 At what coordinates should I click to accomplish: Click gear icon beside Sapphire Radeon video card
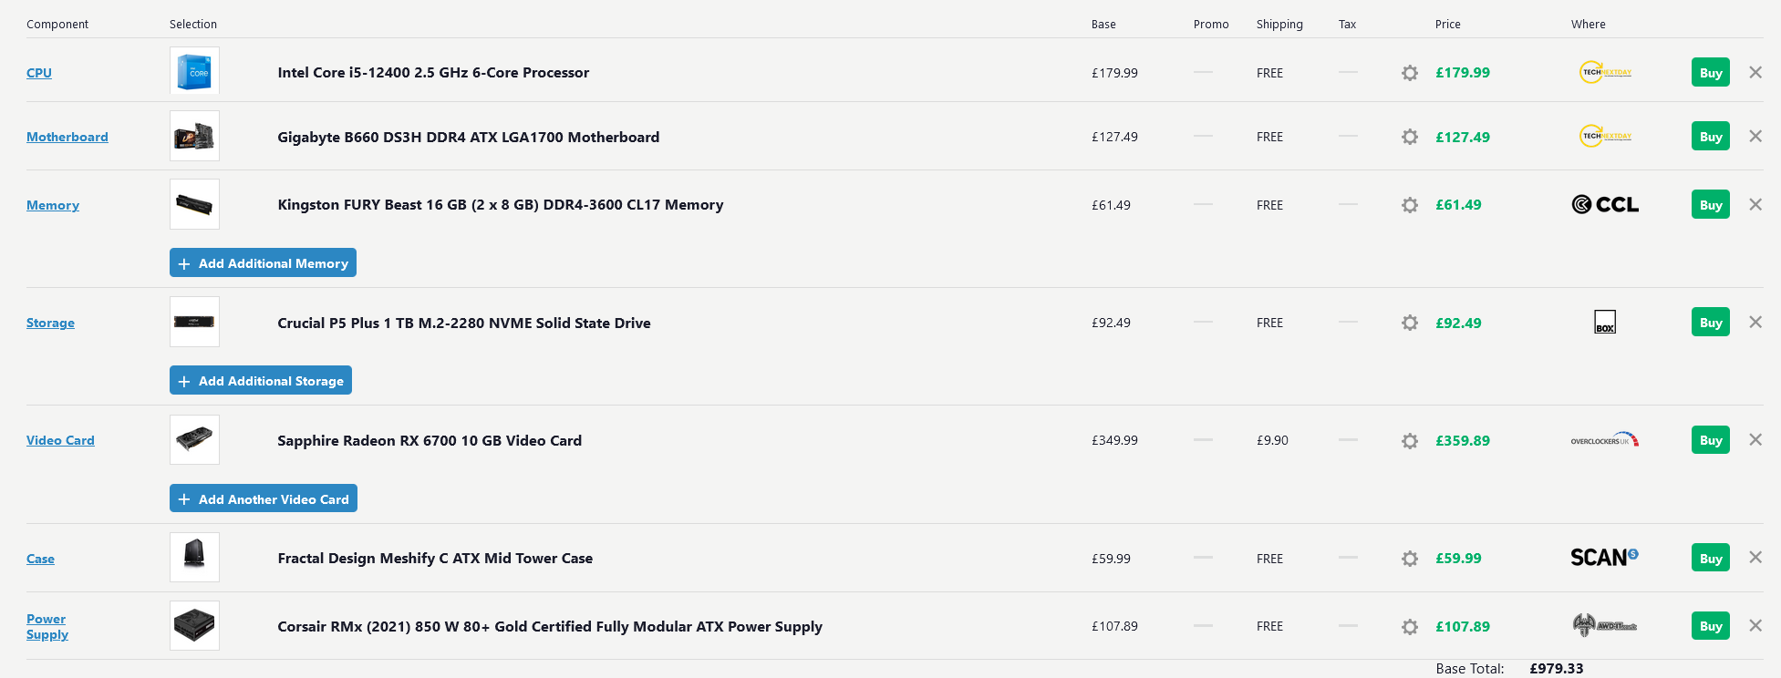[1410, 441]
